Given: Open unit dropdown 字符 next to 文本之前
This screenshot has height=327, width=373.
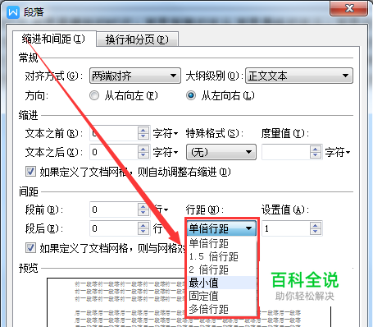Looking at the screenshot, I should (x=166, y=134).
